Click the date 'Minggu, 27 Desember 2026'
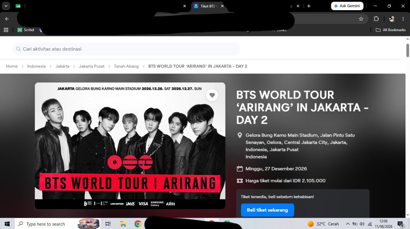The image size is (410, 229). [x=276, y=169]
